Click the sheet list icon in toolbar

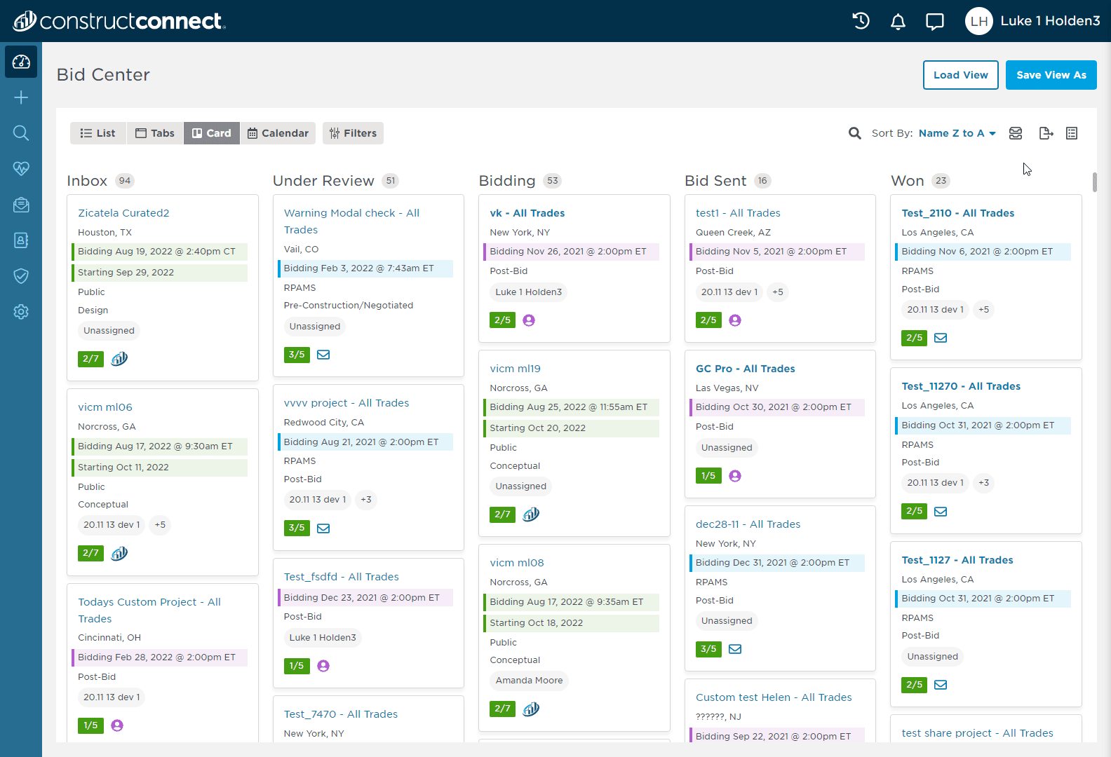click(x=1072, y=133)
